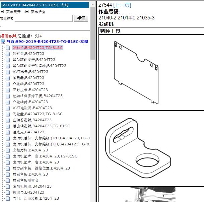Open 使轴组件保持平衡,B4204T23 entry

tap(38, 96)
